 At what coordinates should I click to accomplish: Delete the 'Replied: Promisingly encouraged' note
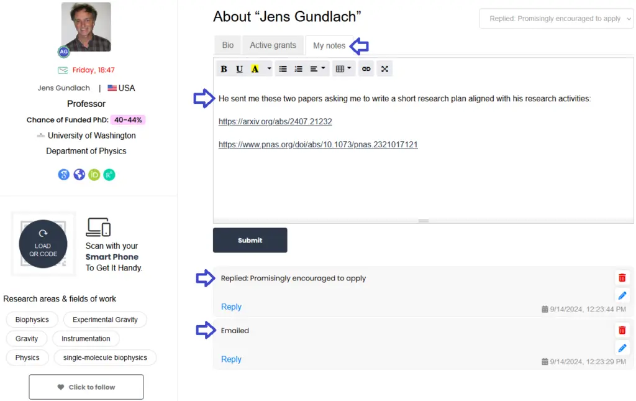pyautogui.click(x=622, y=278)
